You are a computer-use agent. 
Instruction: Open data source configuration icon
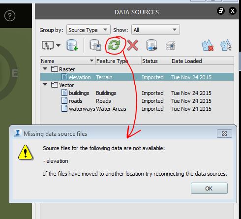(95, 45)
